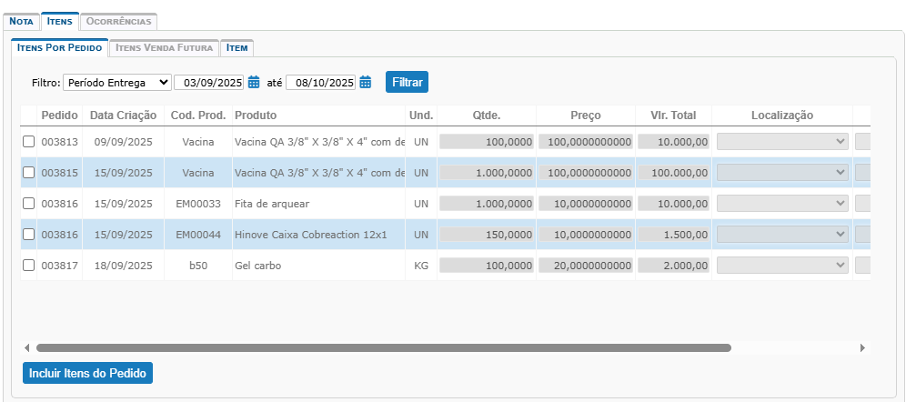Expand Localização dropdown for order 003813
Image resolution: width=916 pixels, height=402 pixels.
click(782, 141)
